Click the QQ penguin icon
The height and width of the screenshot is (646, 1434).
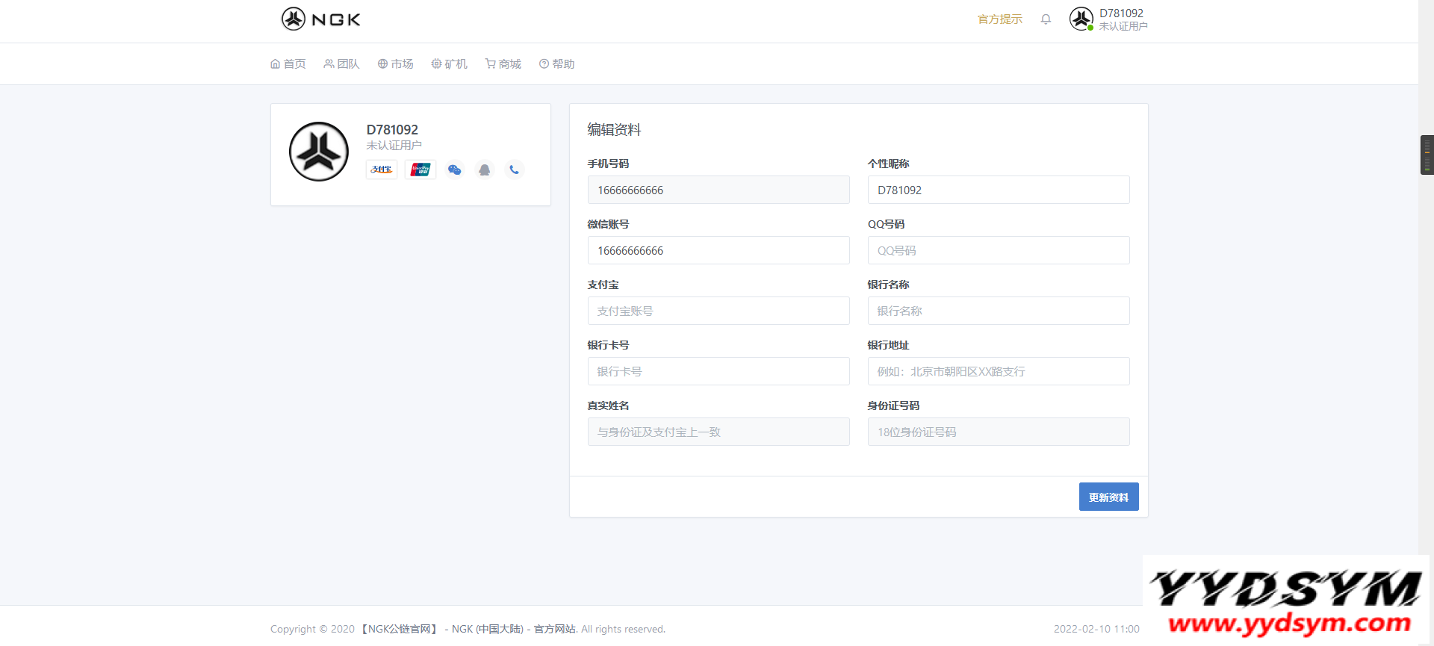point(484,170)
